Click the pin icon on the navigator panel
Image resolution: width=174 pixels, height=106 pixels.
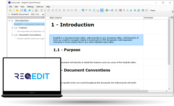click(43, 18)
